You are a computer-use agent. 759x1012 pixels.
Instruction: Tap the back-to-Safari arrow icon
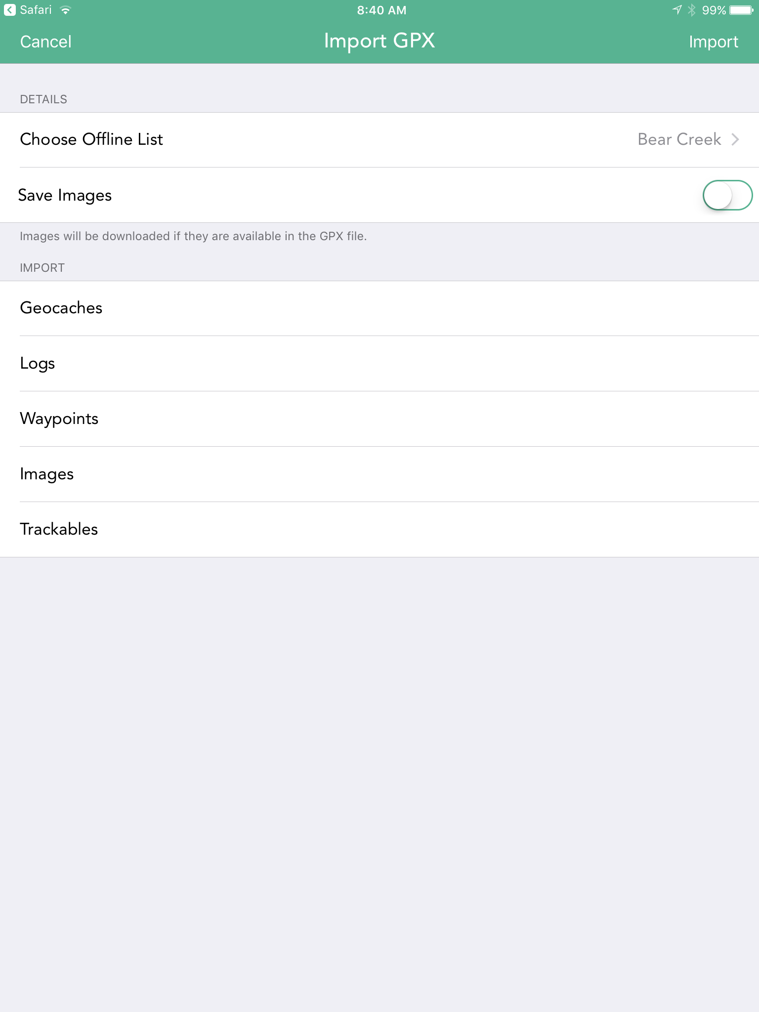tap(9, 10)
